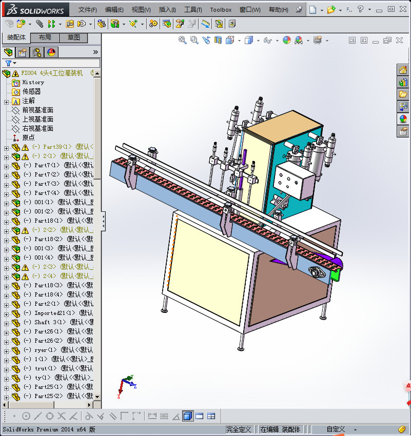Click horizontal scrollbar right arrow

point(89,405)
